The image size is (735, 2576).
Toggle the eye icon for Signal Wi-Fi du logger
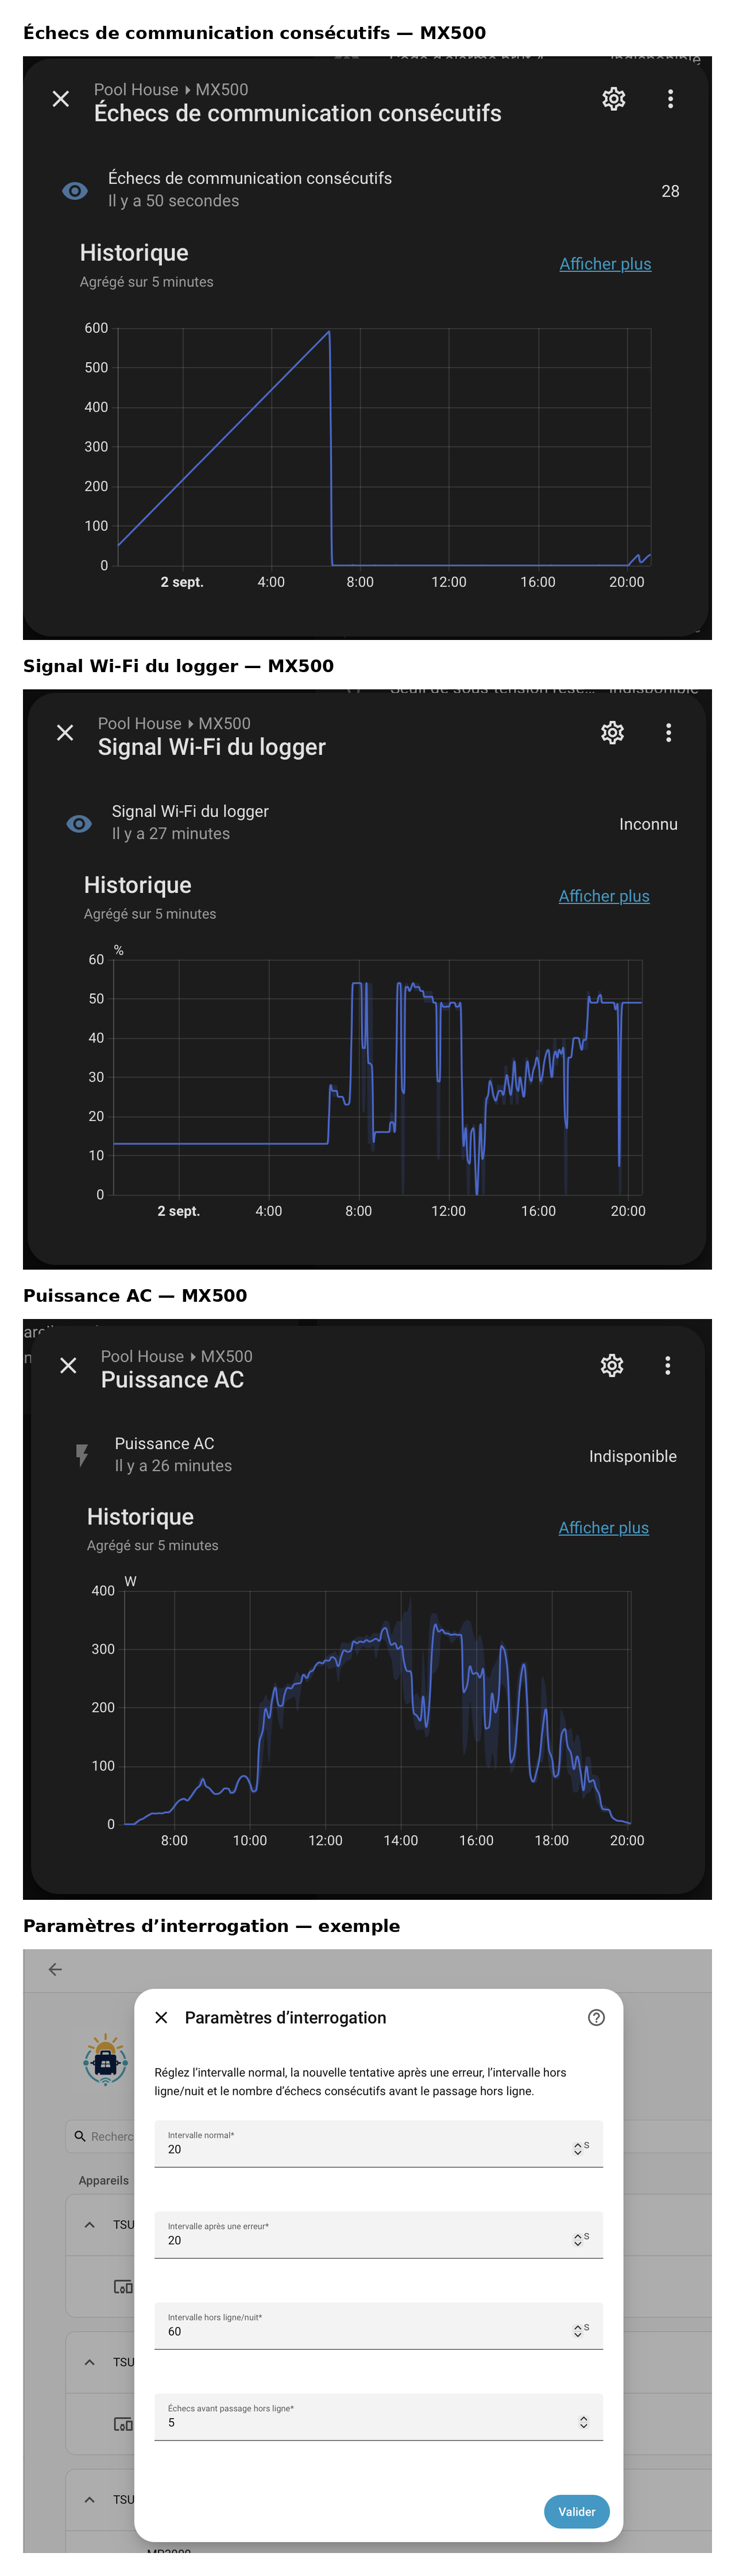pyautogui.click(x=79, y=824)
